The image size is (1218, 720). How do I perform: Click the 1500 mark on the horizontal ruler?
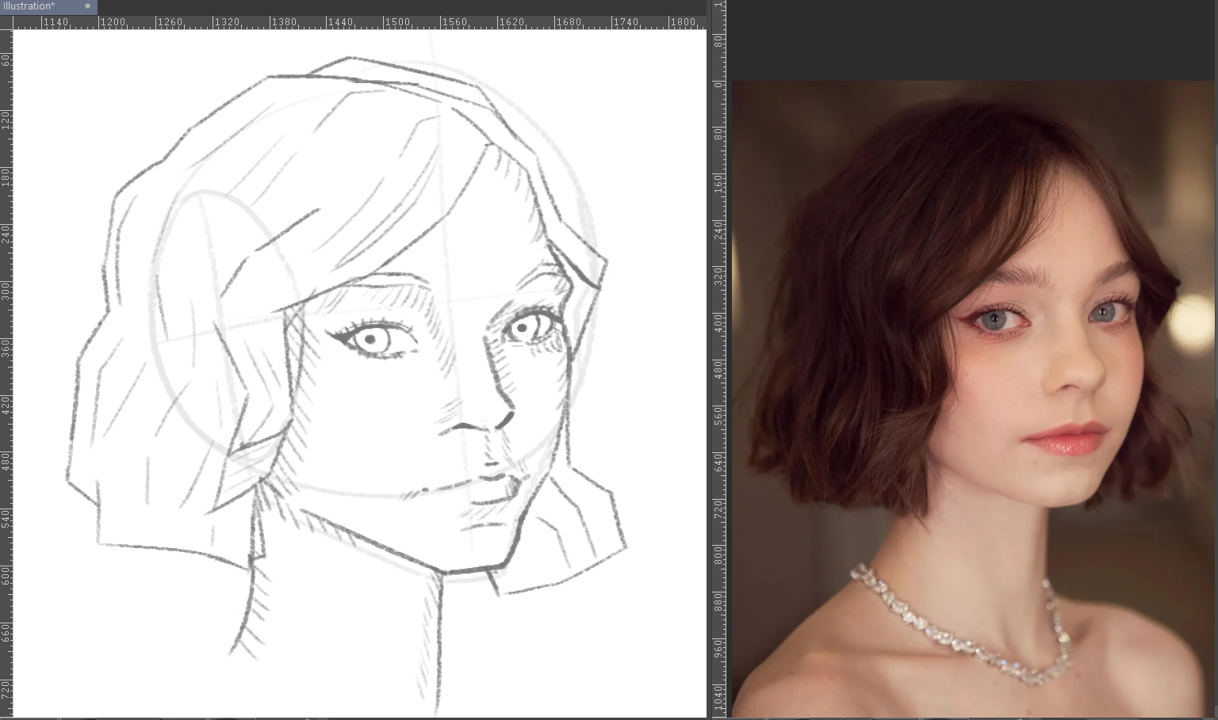tap(397, 22)
